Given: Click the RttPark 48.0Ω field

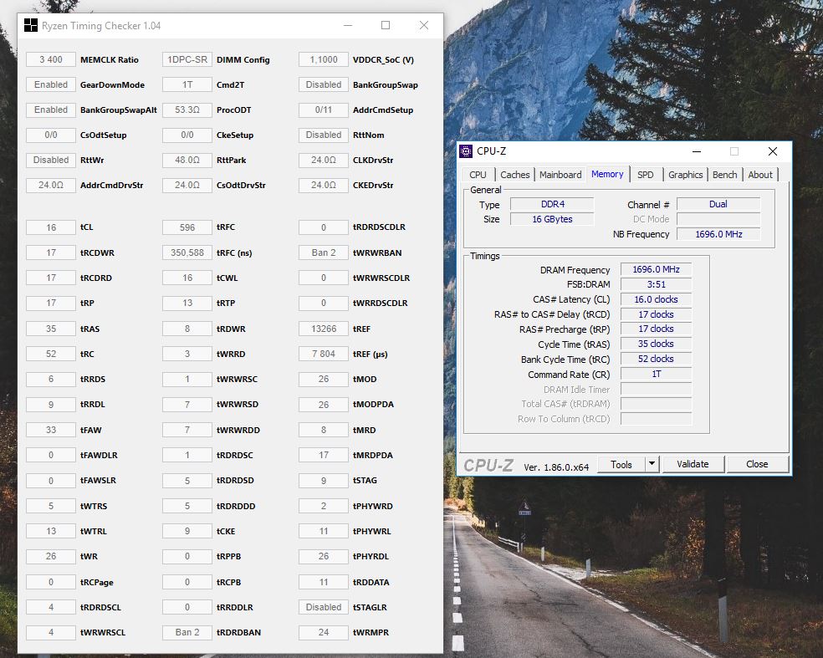Looking at the screenshot, I should coord(187,160).
